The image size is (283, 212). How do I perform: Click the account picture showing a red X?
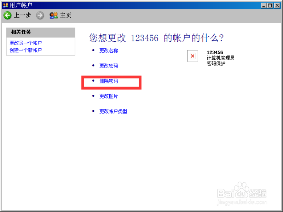pyautogui.click(x=192, y=56)
